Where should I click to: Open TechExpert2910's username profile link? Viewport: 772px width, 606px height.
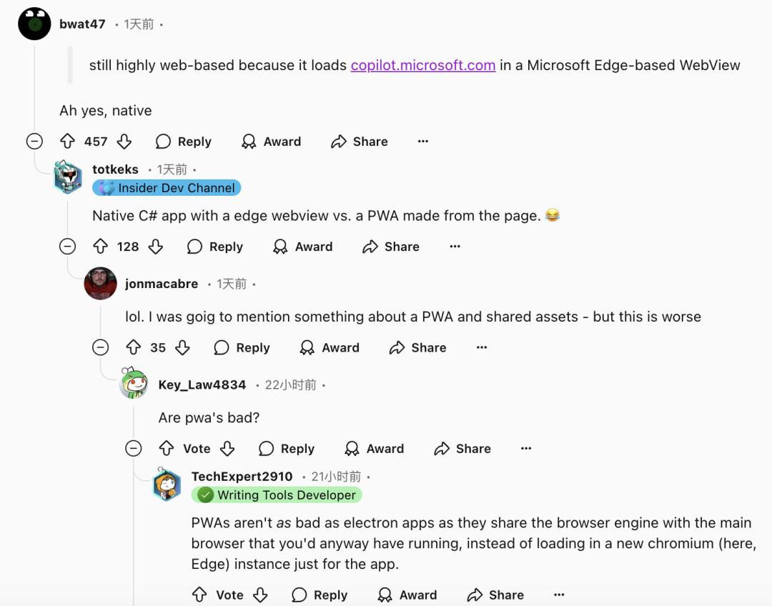click(242, 477)
